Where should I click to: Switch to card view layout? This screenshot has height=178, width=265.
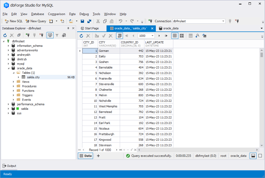point(182,36)
